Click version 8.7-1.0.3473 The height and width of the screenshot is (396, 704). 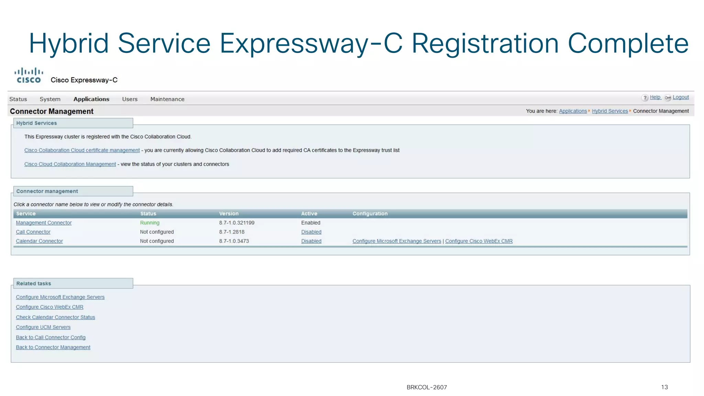tap(234, 241)
